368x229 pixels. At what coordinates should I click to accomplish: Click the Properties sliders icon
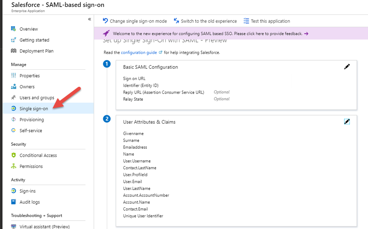13,76
